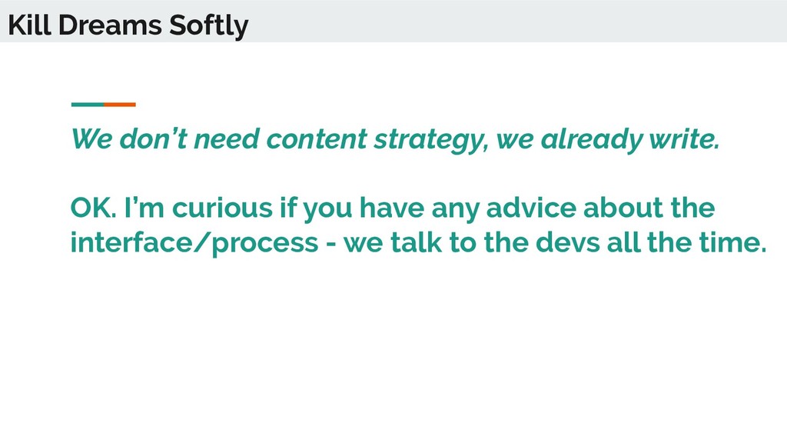Click the italic line 'We don't need content strategy'
Image resolution: width=787 pixels, height=443 pixels.
(x=395, y=139)
